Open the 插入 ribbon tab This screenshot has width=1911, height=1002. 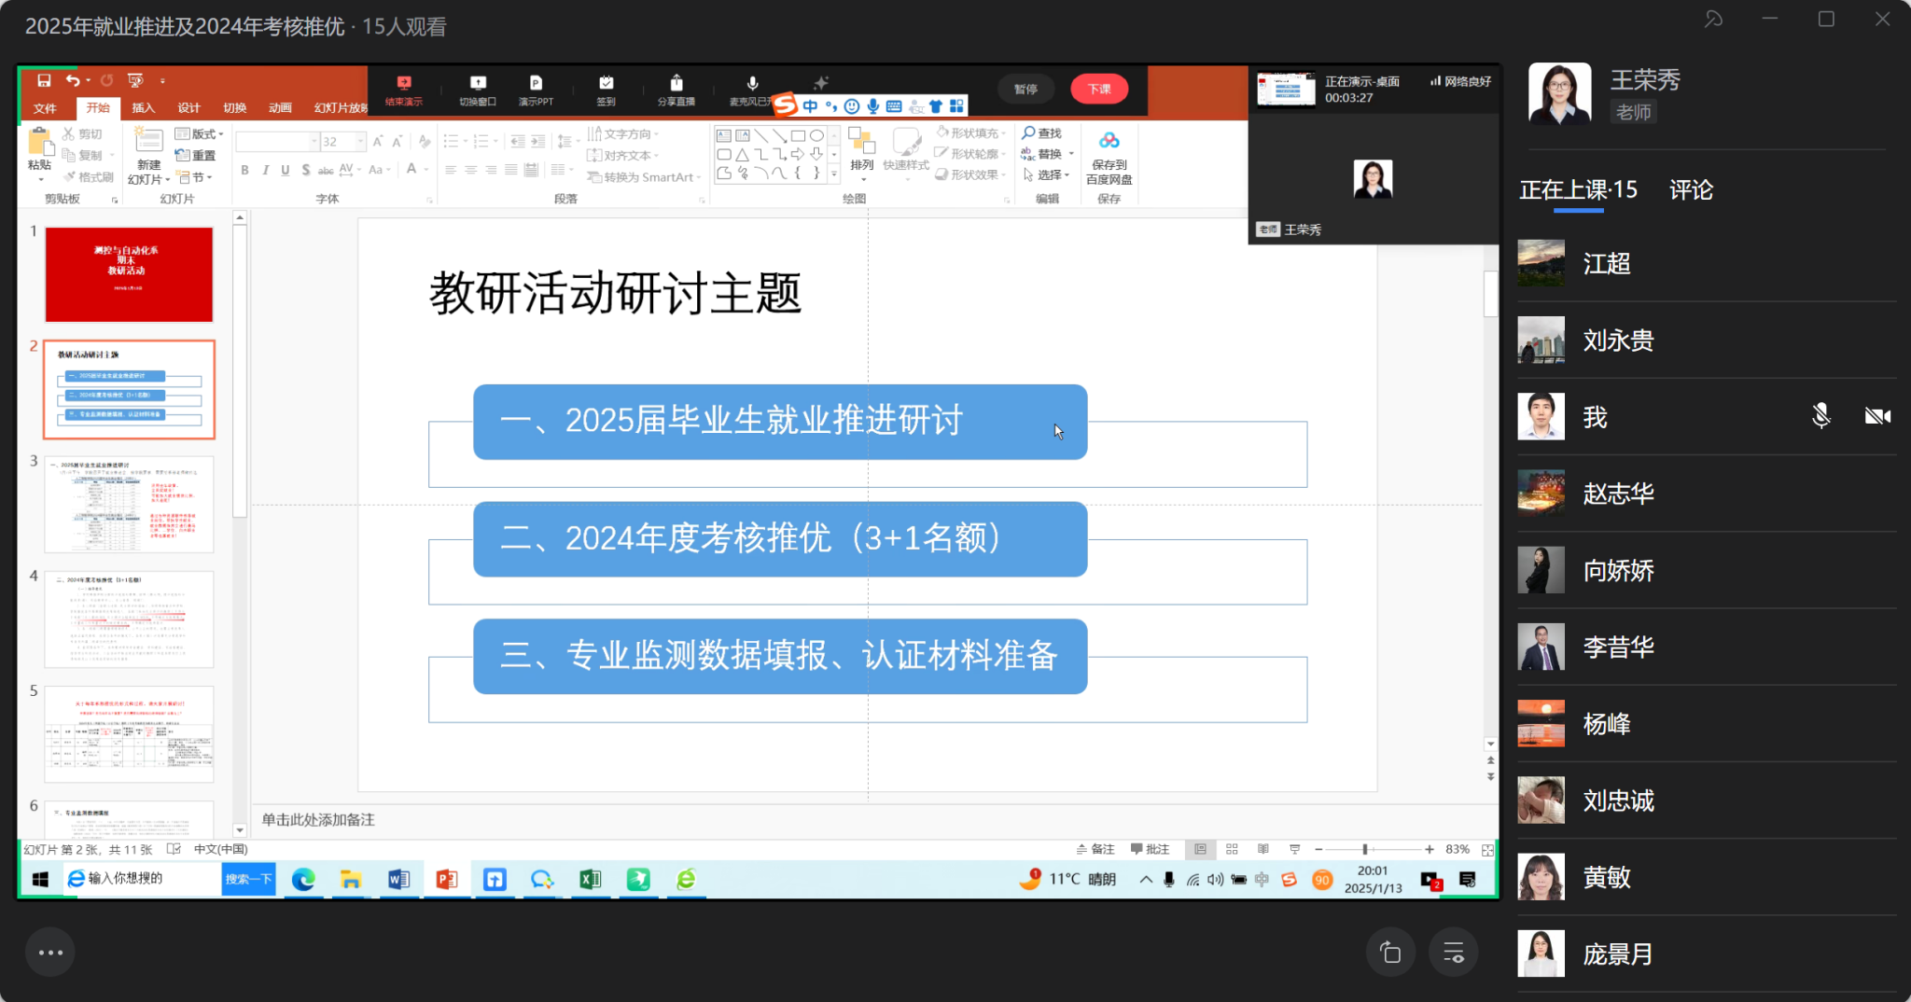point(143,108)
